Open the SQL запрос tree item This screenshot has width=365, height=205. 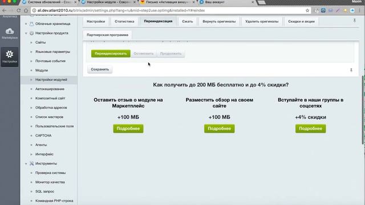tap(44, 191)
